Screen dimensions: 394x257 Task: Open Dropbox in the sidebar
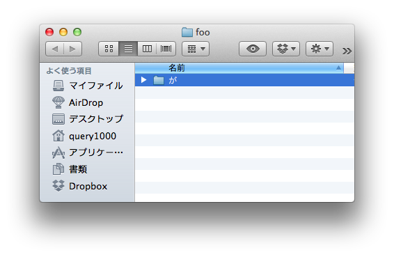[x=87, y=186]
